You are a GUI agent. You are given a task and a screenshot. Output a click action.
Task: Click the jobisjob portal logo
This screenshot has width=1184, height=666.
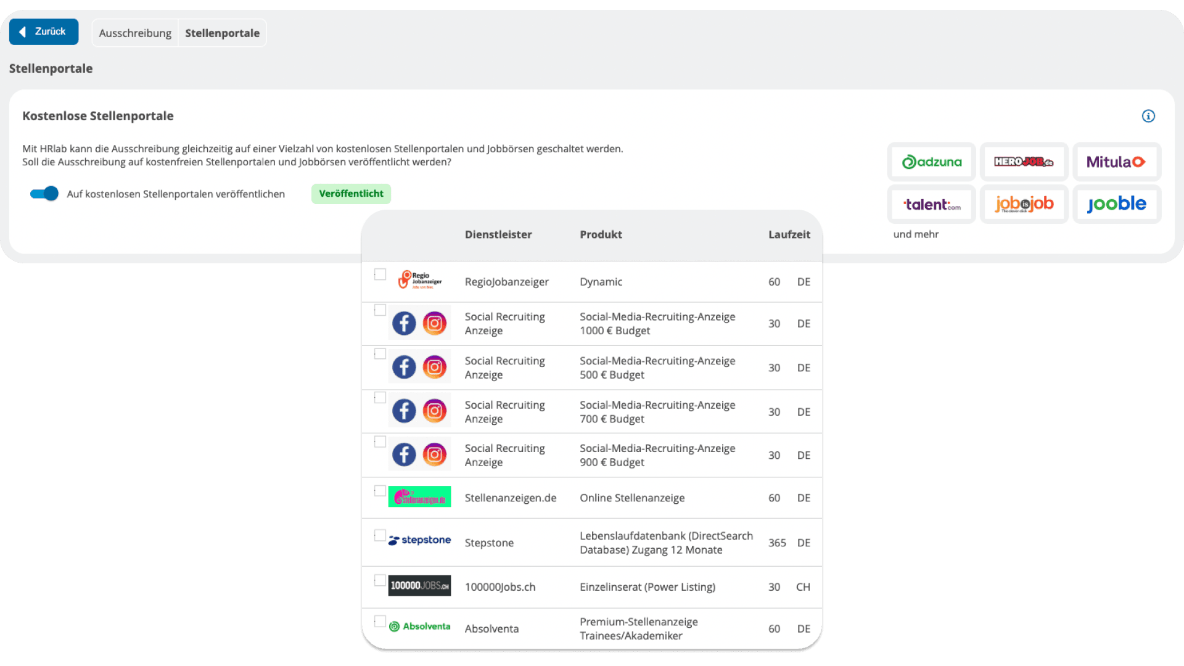click(1024, 205)
